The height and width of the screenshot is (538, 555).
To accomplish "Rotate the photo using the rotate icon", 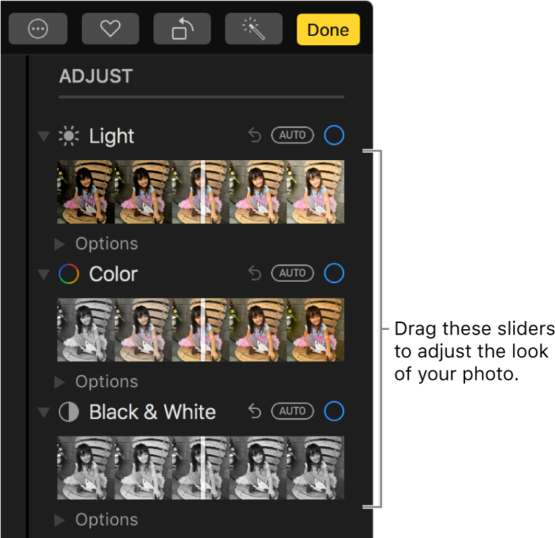I will pyautogui.click(x=182, y=29).
